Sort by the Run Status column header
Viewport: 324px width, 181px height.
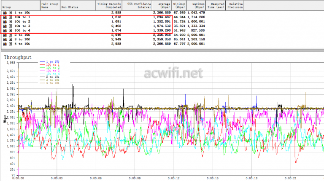(x=70, y=7)
